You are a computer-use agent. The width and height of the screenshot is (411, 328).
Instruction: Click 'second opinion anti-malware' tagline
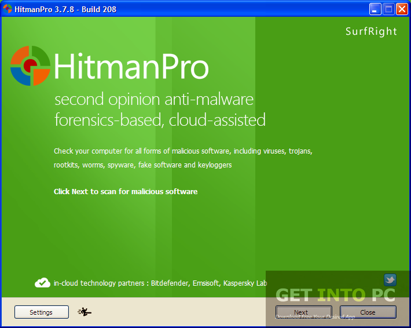[x=154, y=100]
